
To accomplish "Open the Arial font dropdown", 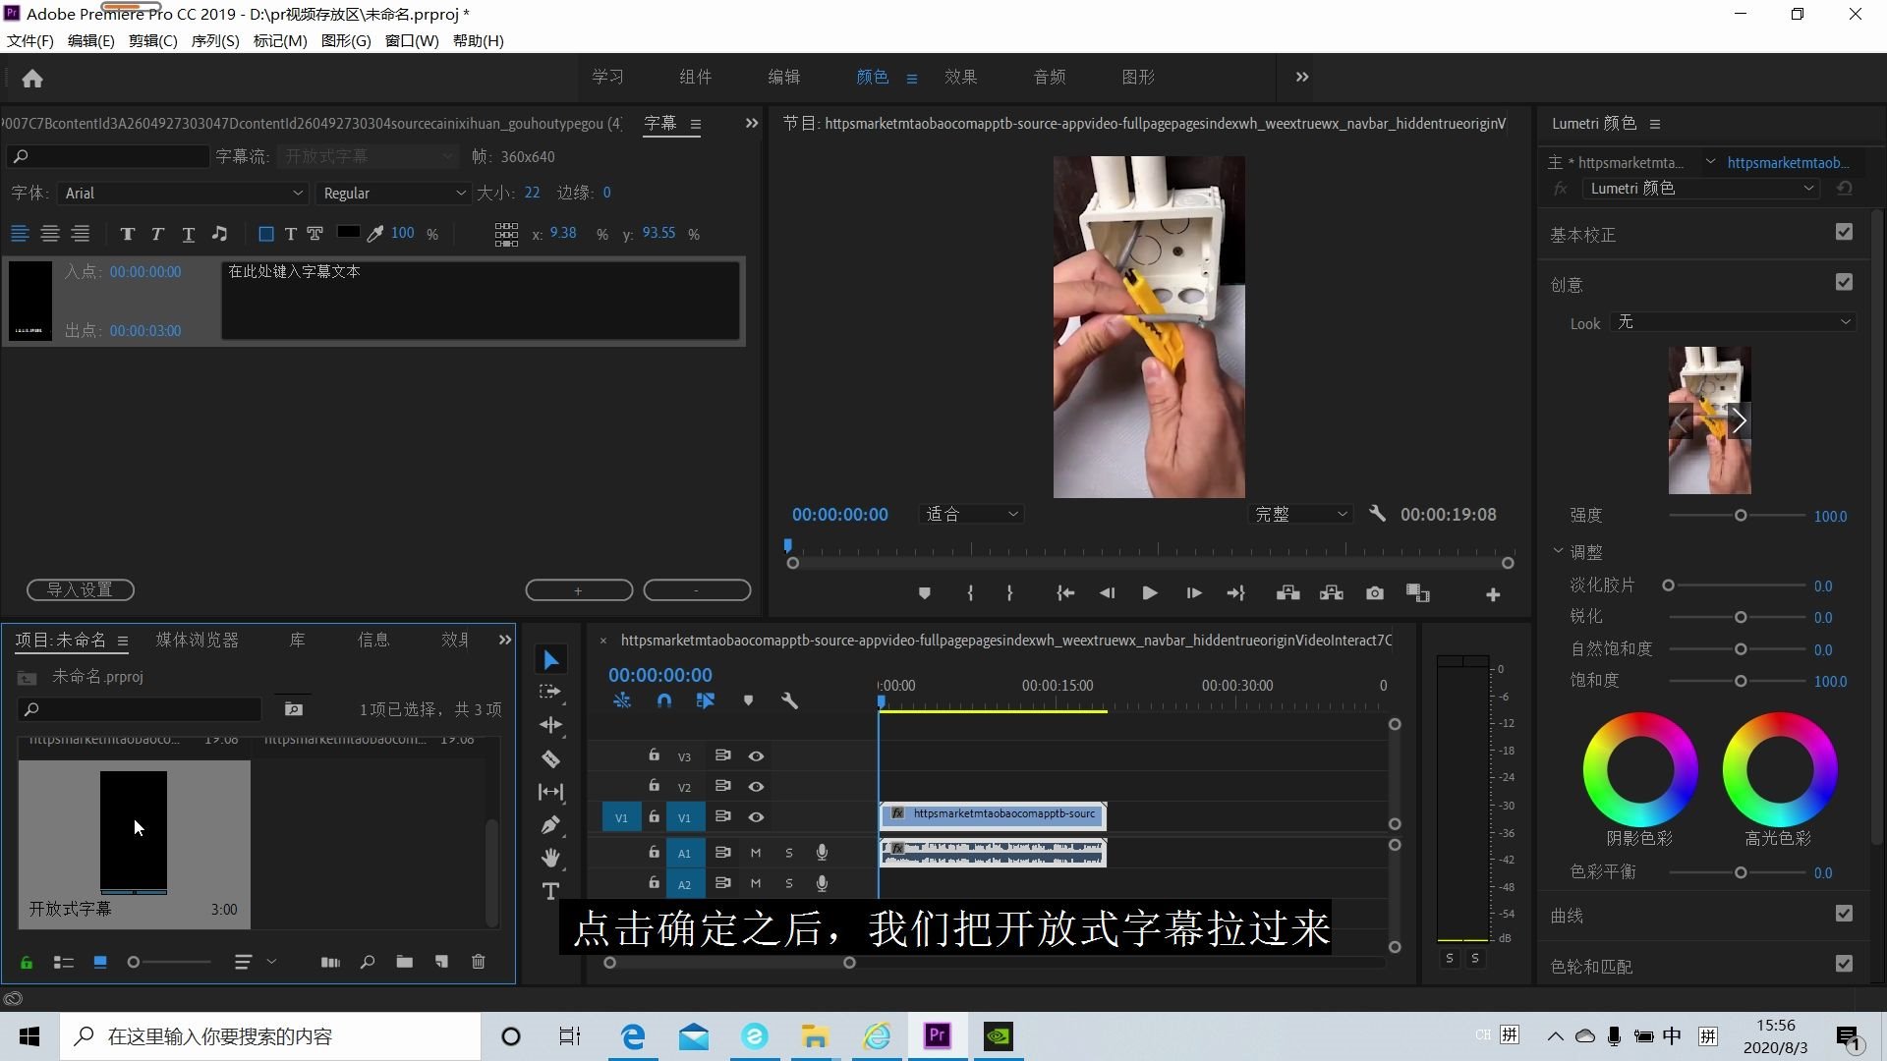I will pos(183,194).
